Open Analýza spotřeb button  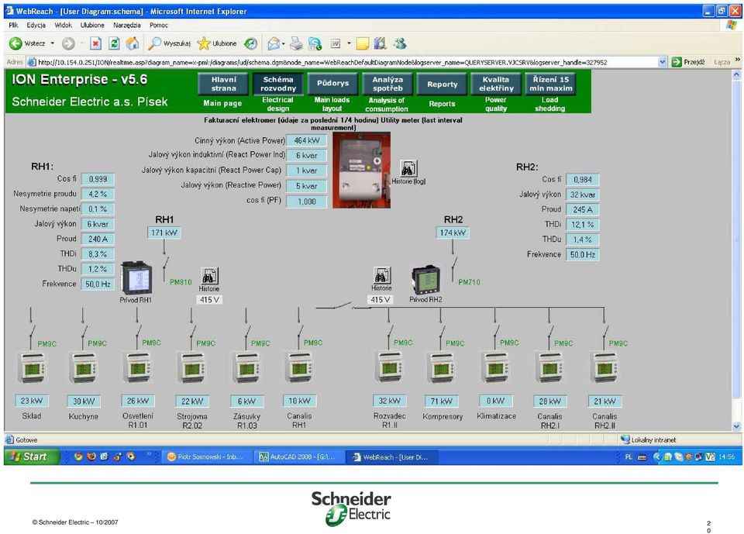coord(387,84)
